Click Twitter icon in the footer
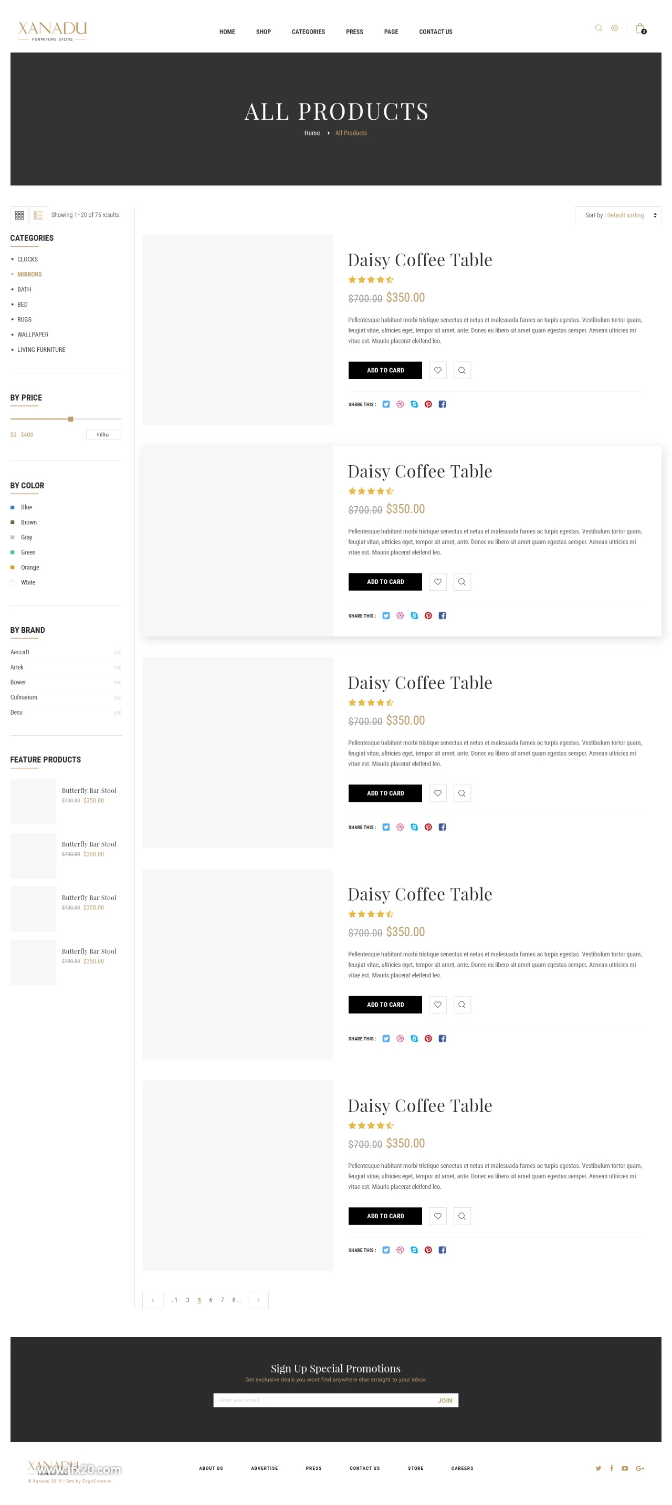This screenshot has width=672, height=1505. pos(598,1468)
